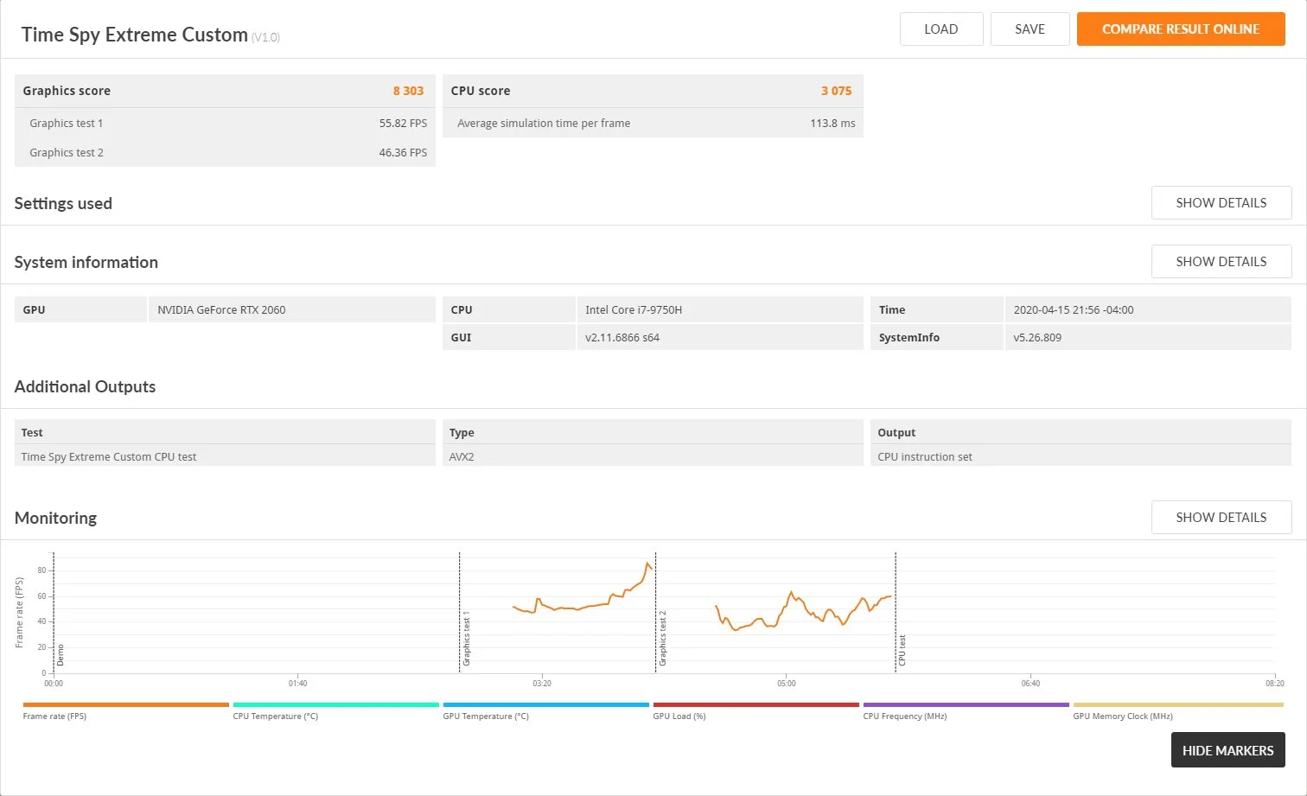Toggle Frame rate (FPS) legend series
1307x796 pixels.
[126, 711]
